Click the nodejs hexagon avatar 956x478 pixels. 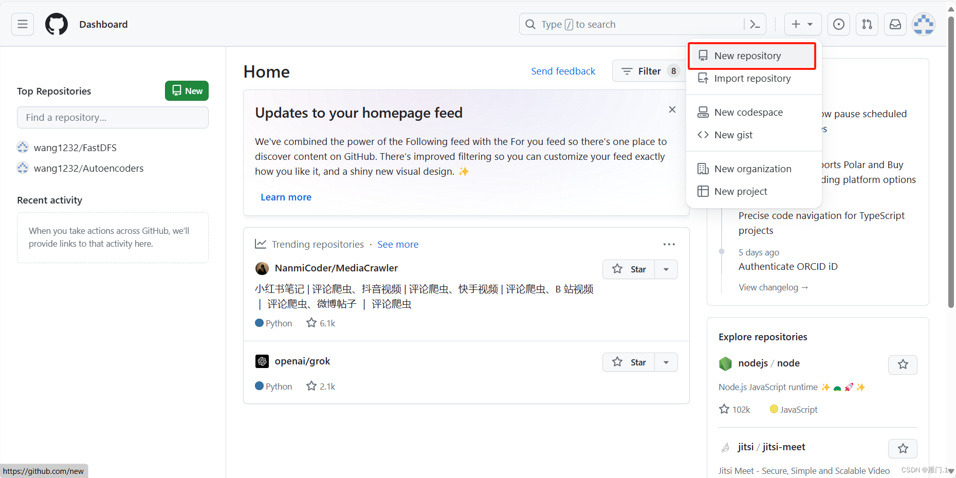[725, 363]
